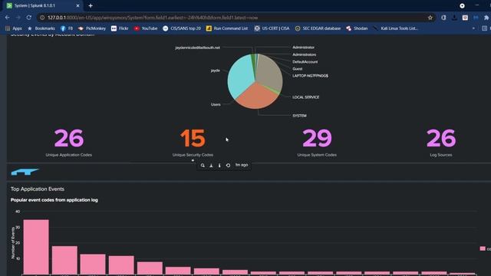Click the export download icon on panel toolbar
This screenshot has height=276, width=491.
point(211,166)
